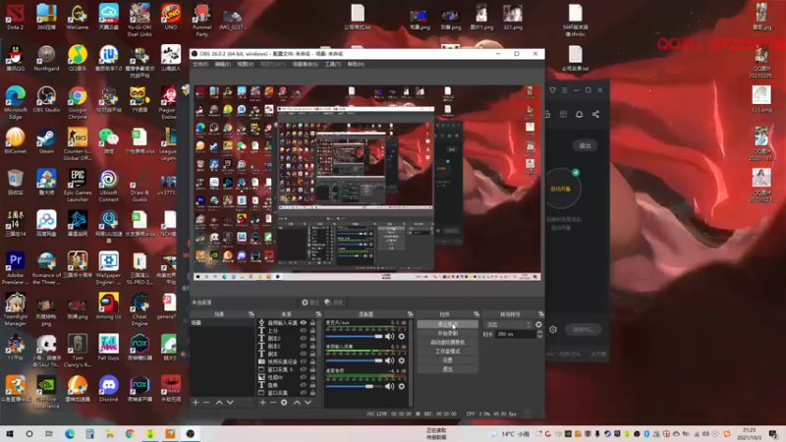Move scene down in the Scenes dock
This screenshot has width=786, height=442.
(230, 403)
